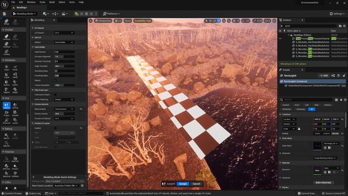Open the Preview UV Channel dropdown
Viewport: 348px width, 196px height.
coord(64,119)
